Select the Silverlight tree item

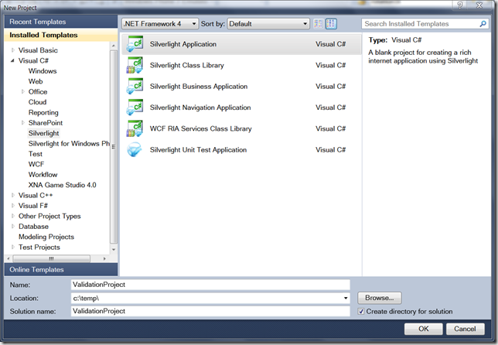44,133
